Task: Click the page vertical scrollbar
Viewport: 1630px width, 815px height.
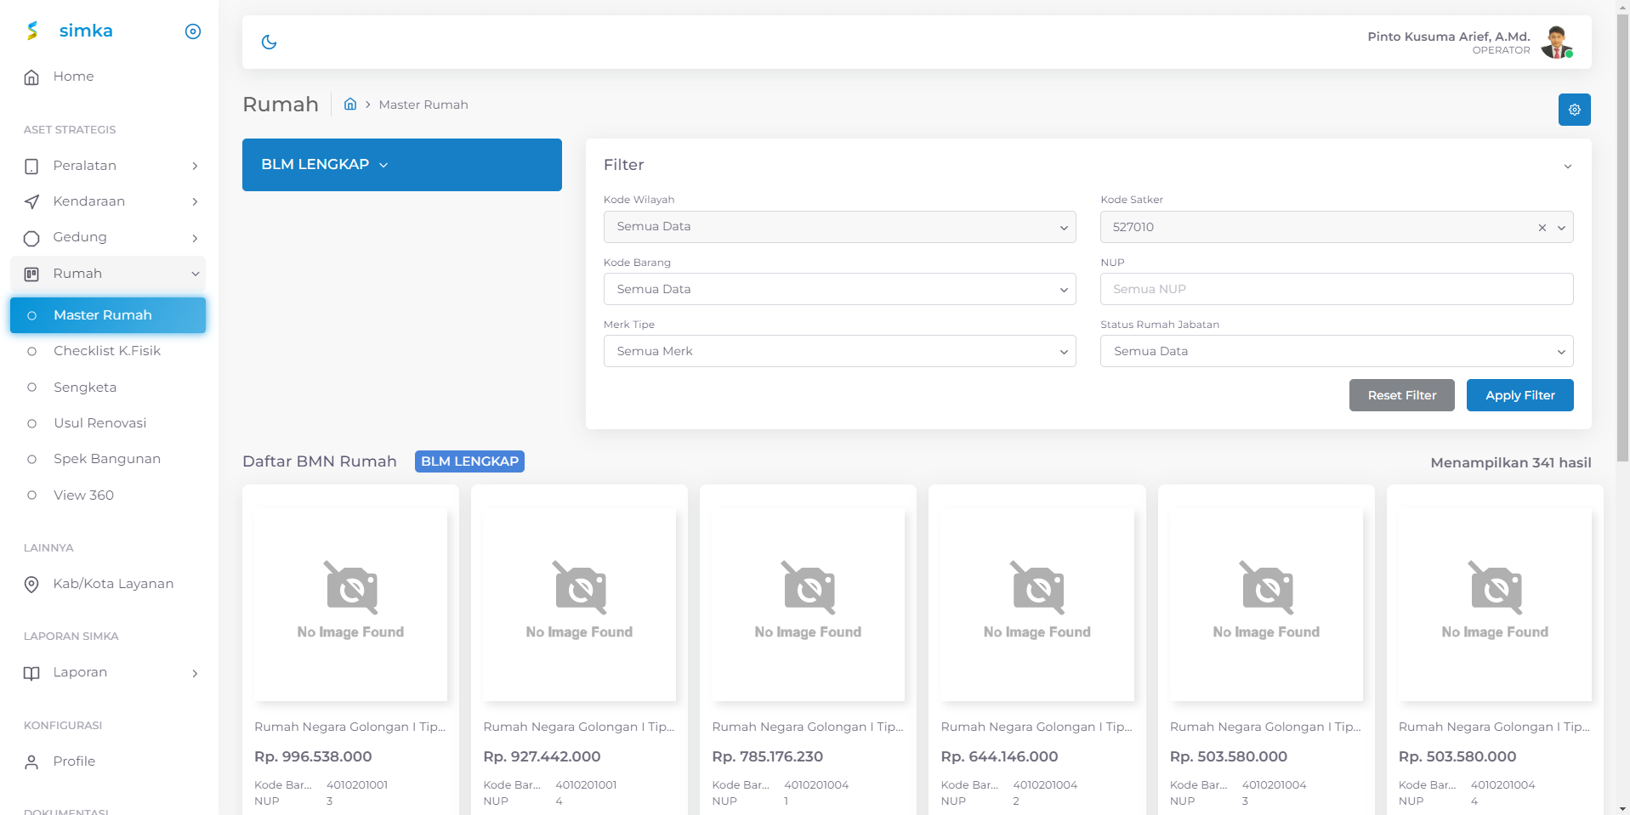Action: coord(1622,238)
